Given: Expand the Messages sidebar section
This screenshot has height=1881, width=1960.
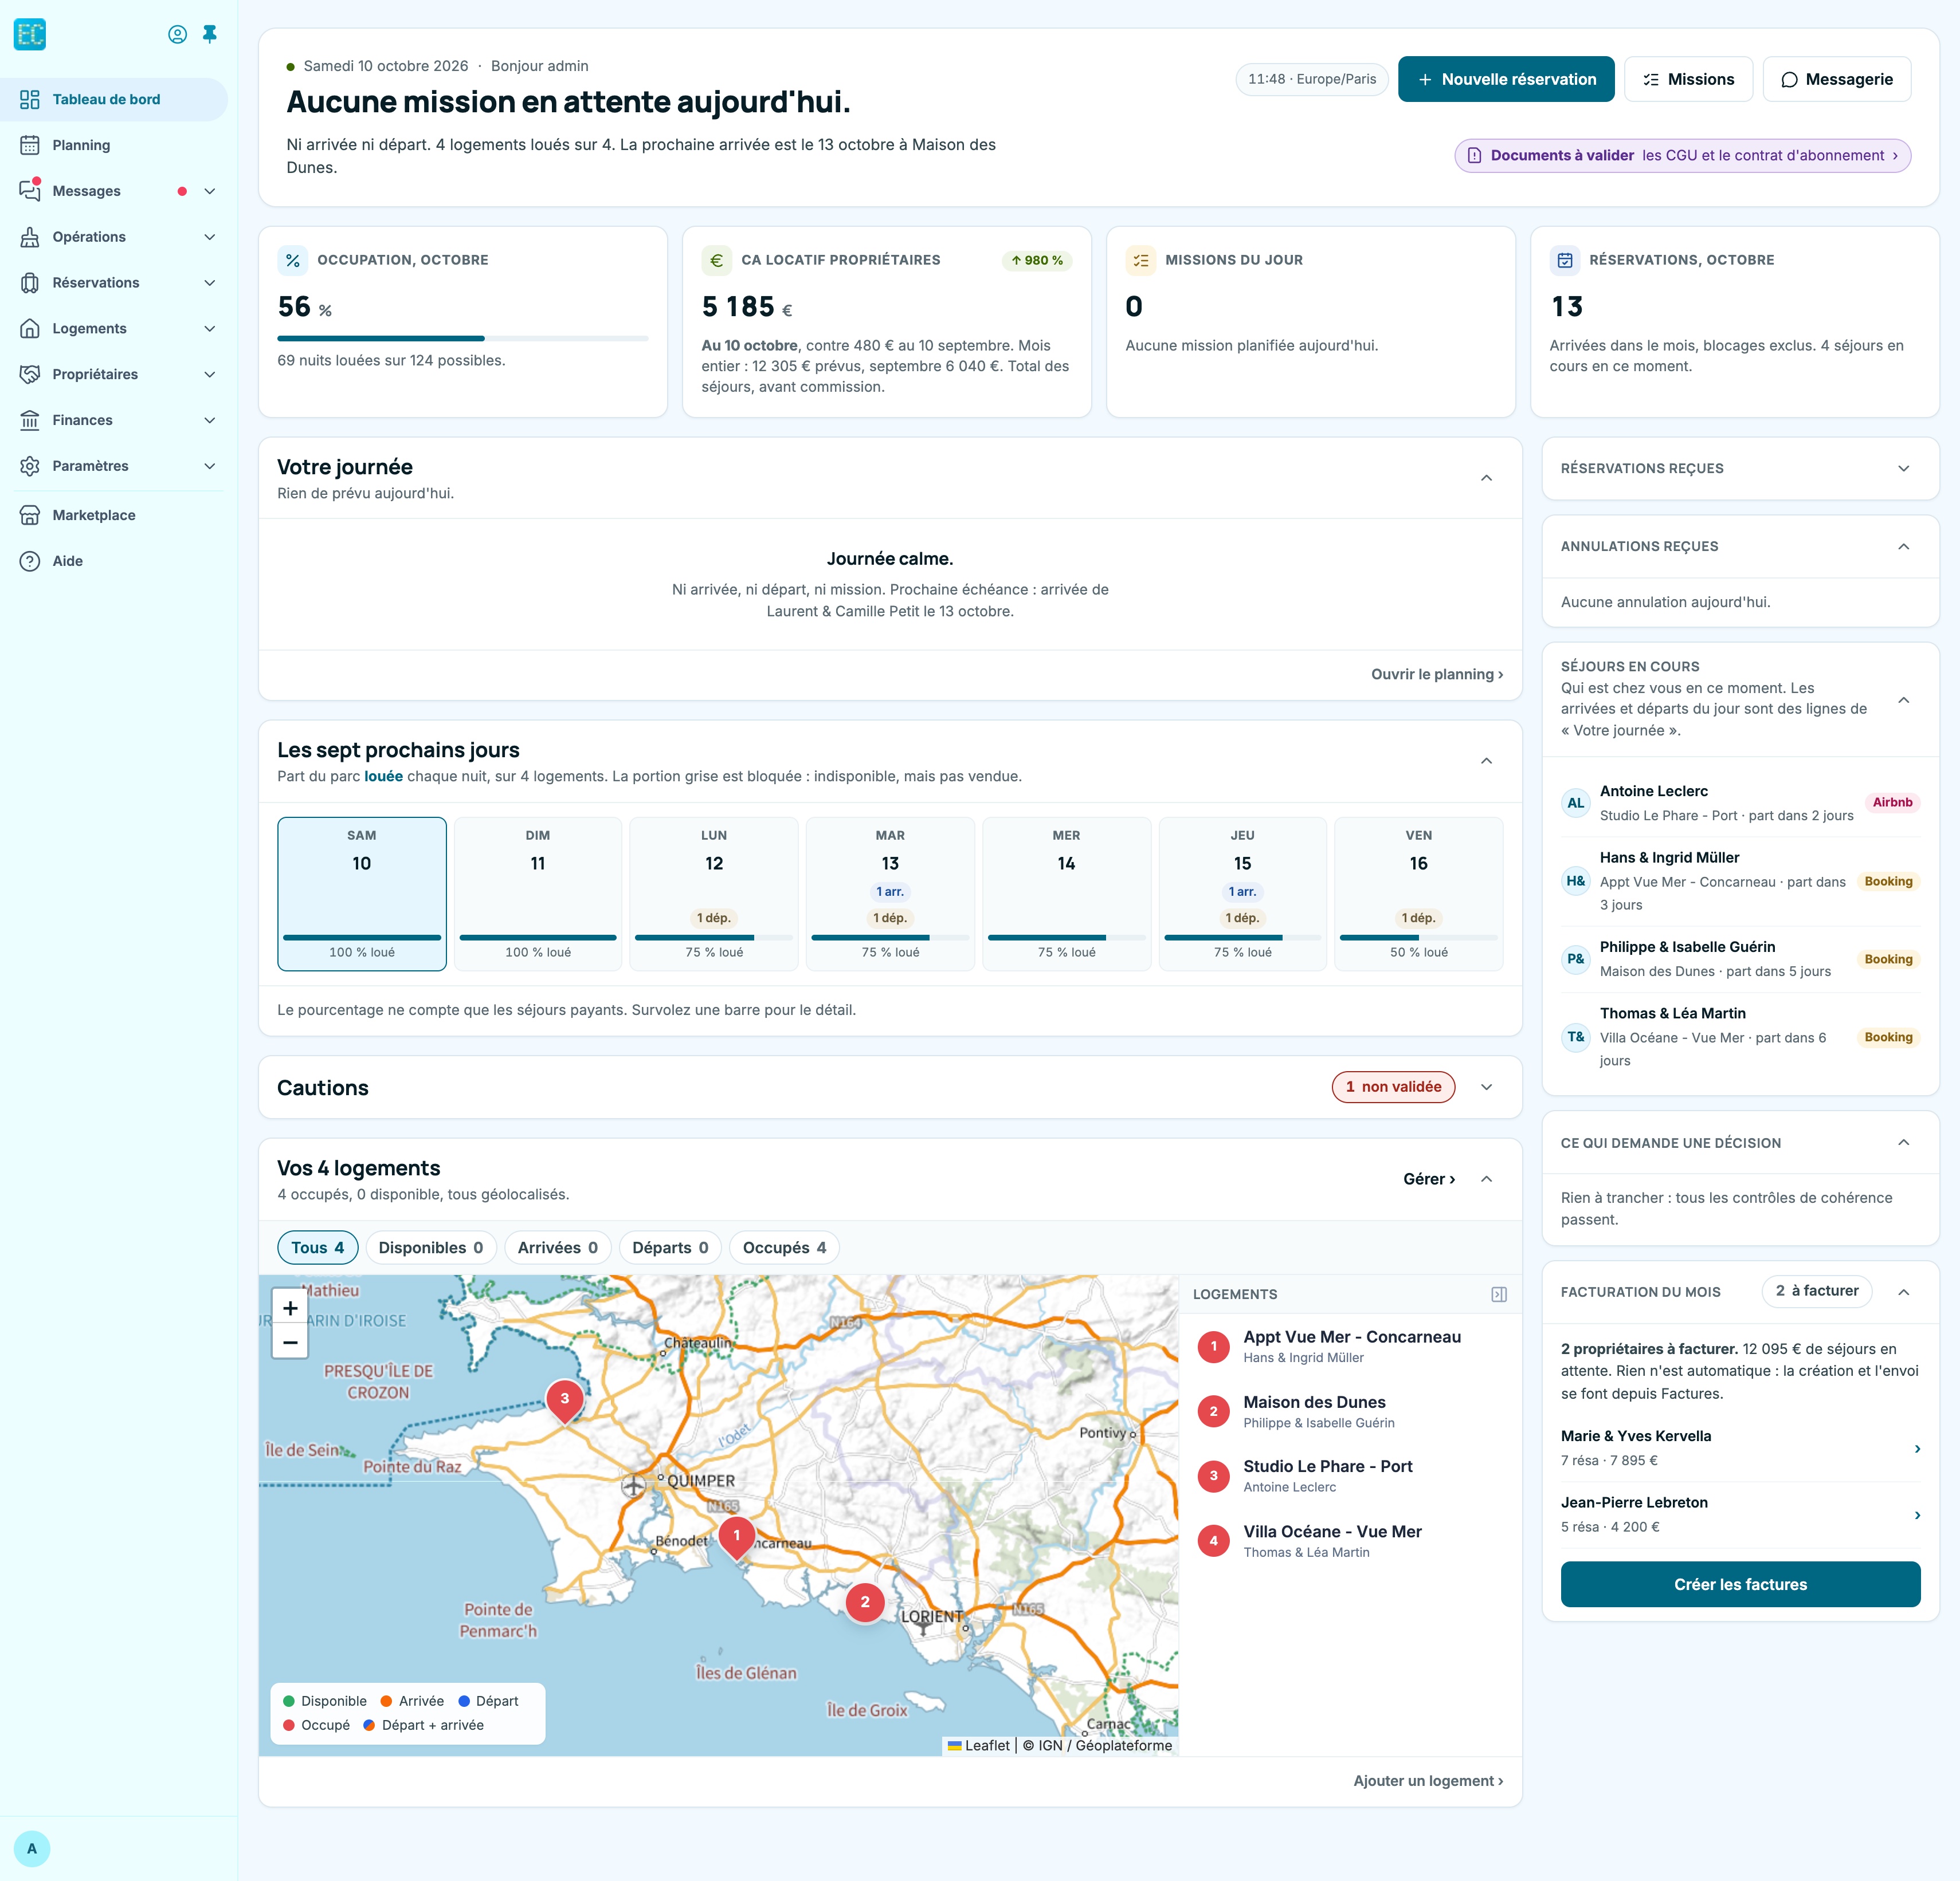Looking at the screenshot, I should 210,191.
